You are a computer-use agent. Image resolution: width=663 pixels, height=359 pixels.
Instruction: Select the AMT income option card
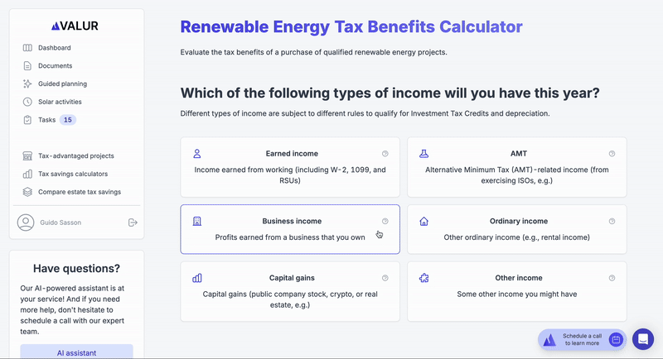point(516,167)
